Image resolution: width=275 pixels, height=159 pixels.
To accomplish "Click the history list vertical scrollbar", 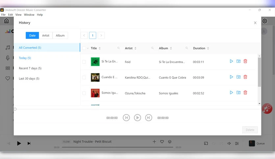I will coord(260,72).
